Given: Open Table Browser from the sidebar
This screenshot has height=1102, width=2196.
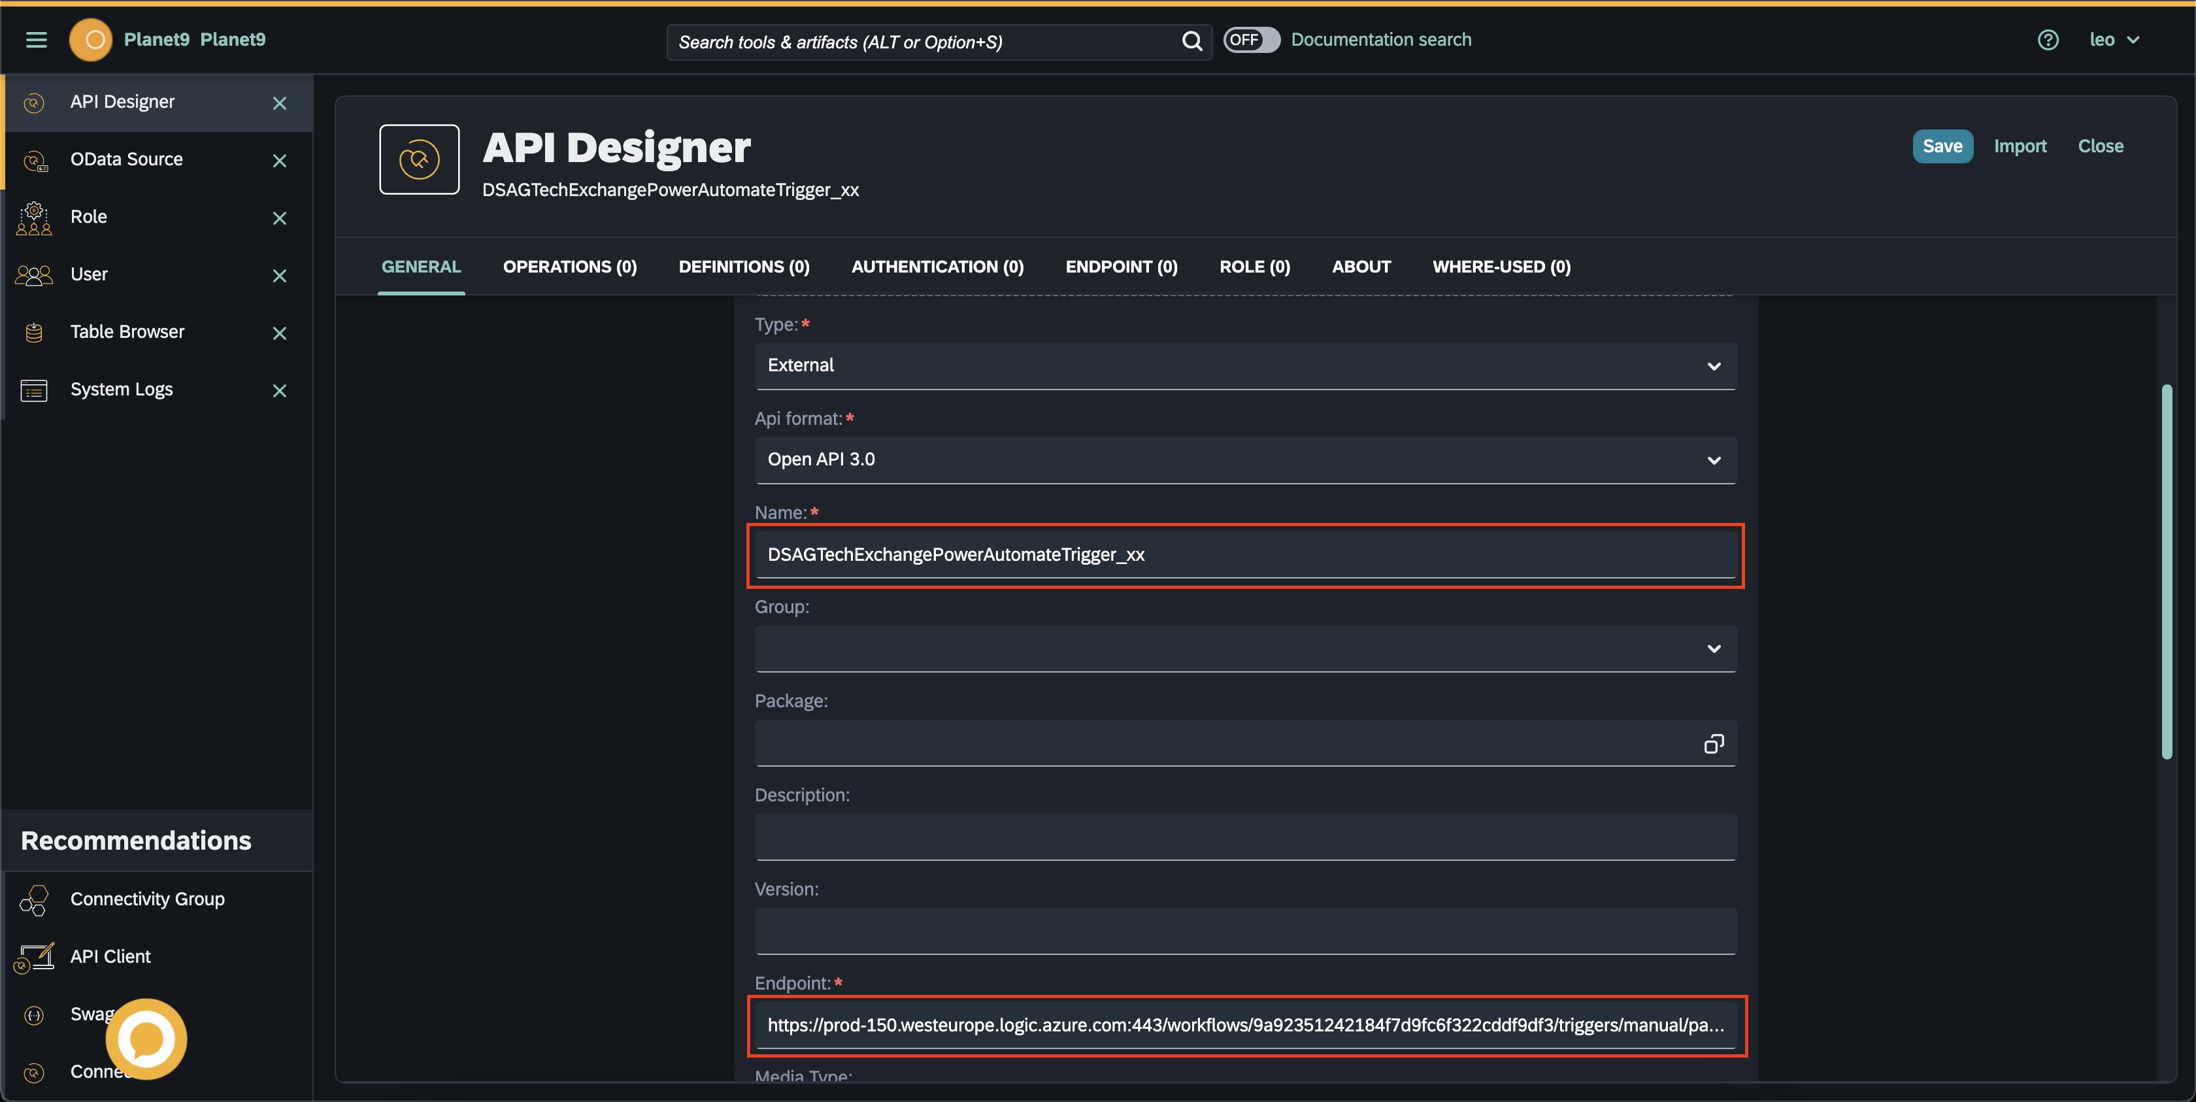Looking at the screenshot, I should point(127,331).
